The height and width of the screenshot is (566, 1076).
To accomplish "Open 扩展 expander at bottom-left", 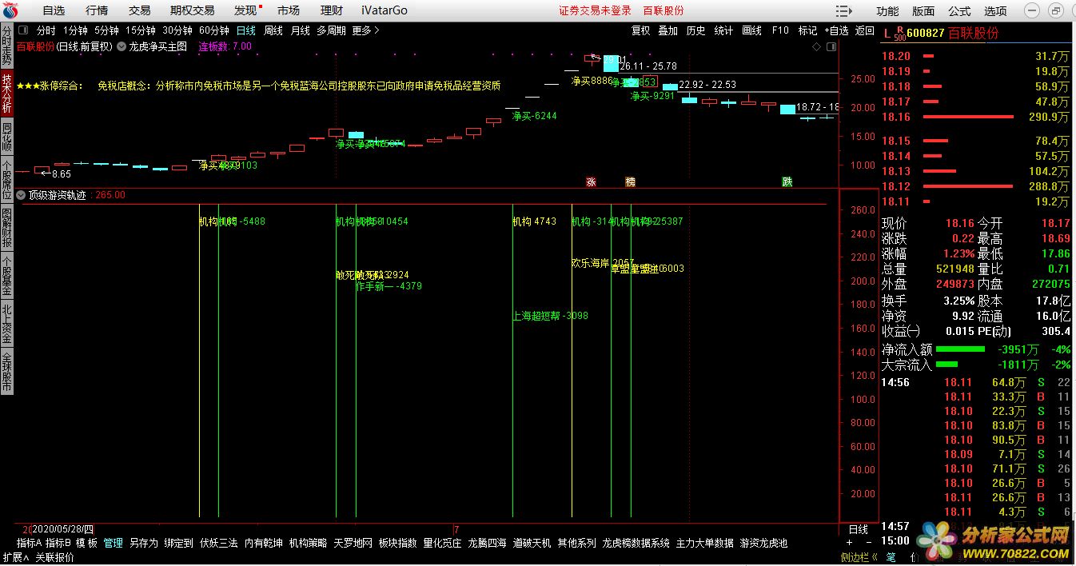I will point(15,557).
